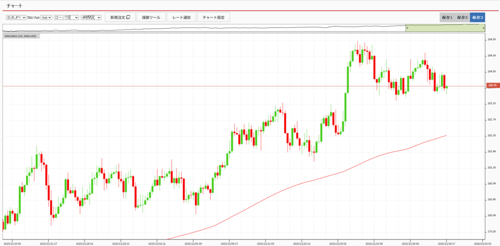Open the Ask price type dropdown
Image resolution: width=500 pixels, height=246 pixels.
[46, 18]
